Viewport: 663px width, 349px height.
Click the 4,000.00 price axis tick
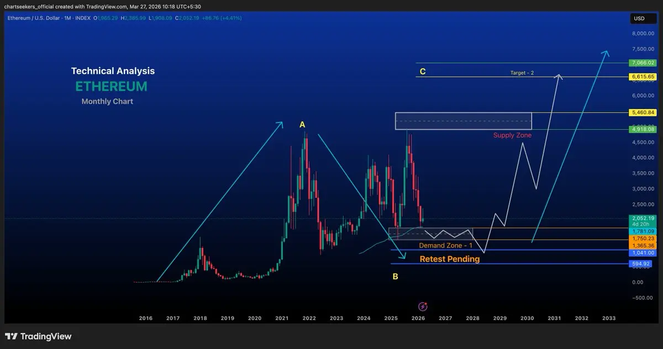coord(643,158)
